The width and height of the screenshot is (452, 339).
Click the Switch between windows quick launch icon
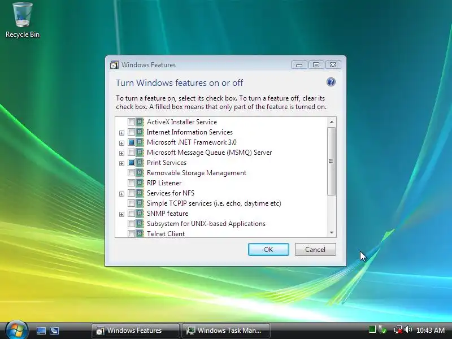coord(54,331)
